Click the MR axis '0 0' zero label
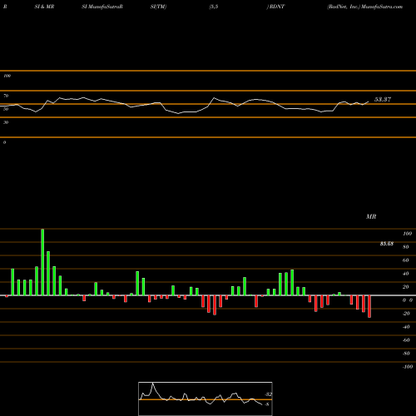The width and height of the screenshot is (416, 416). click(x=408, y=300)
